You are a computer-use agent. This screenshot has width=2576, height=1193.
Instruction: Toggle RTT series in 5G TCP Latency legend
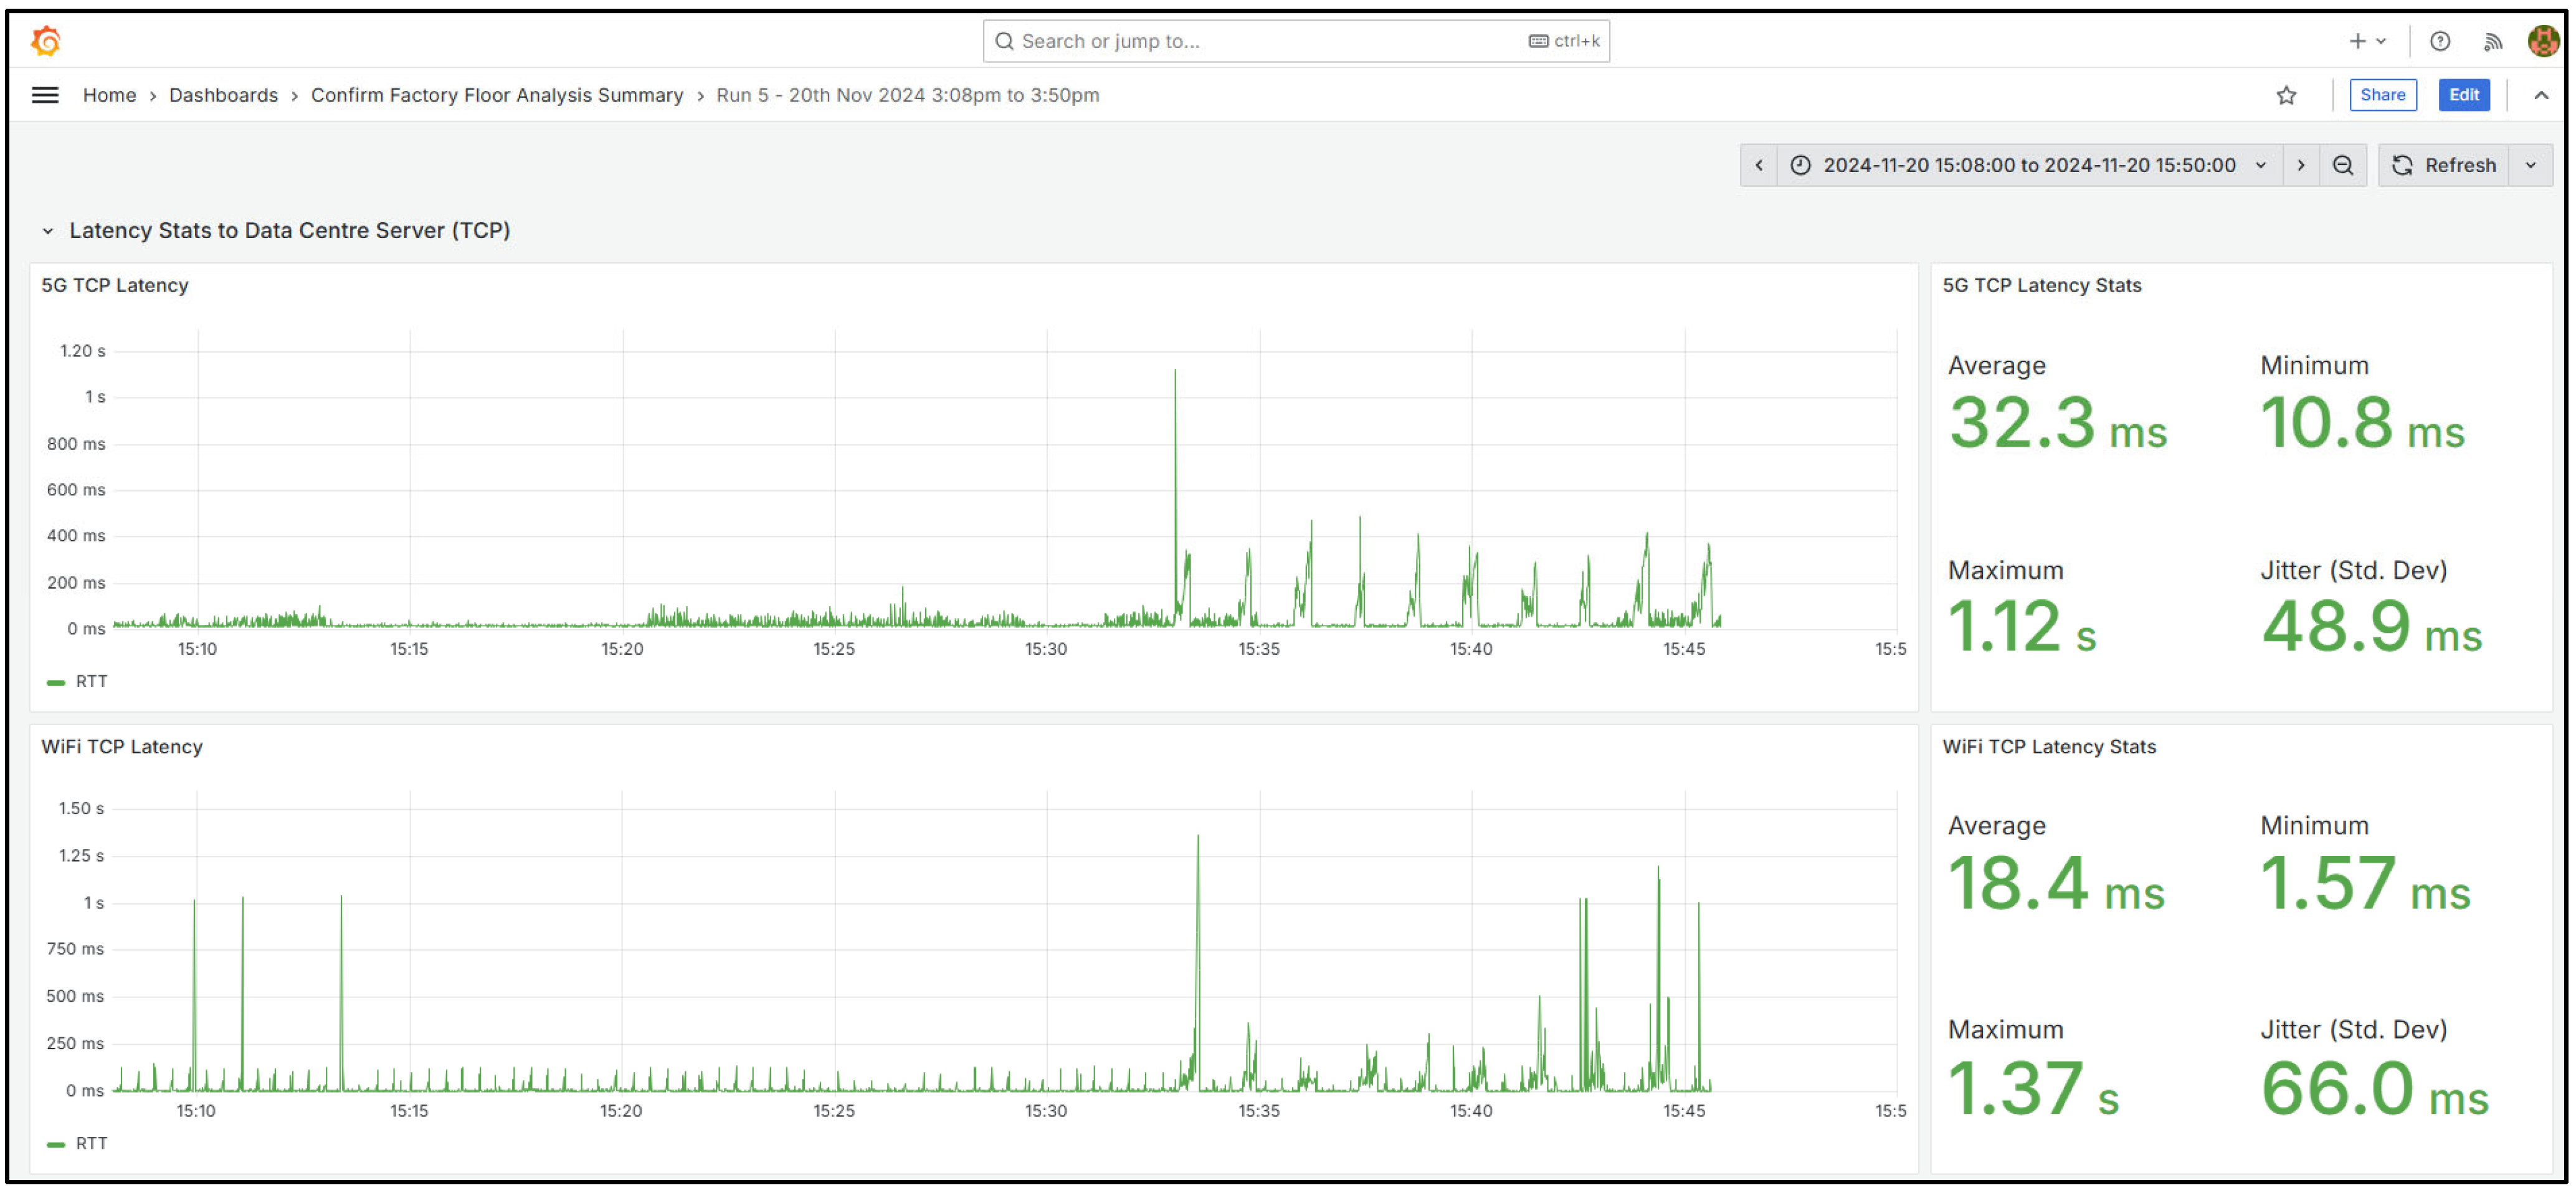pyautogui.click(x=90, y=681)
